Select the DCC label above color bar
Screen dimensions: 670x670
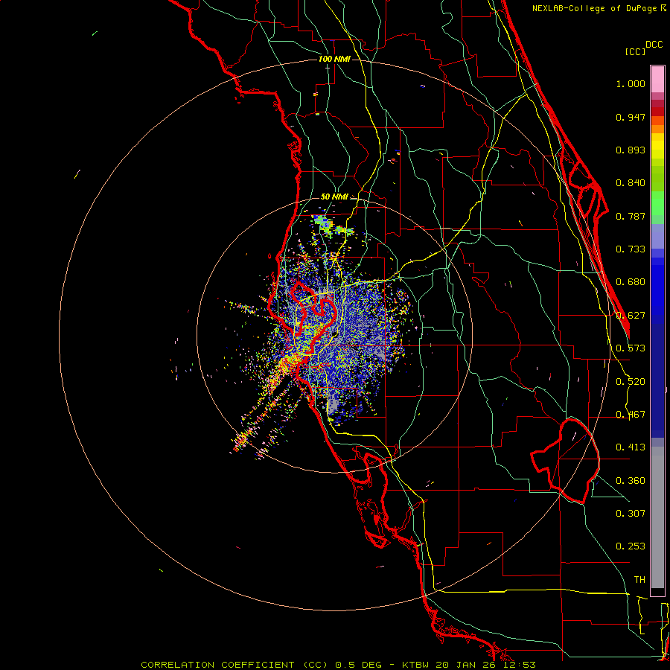point(654,44)
